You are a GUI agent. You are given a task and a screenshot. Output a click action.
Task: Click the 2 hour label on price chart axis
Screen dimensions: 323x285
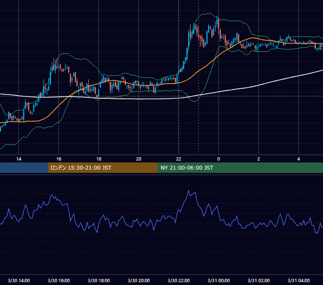258,159
